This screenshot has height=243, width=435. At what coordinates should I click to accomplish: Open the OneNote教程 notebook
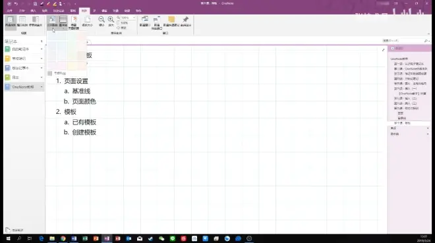click(x=23, y=87)
